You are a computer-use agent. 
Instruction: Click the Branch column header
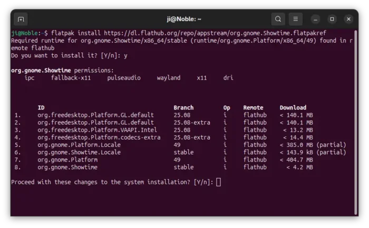click(183, 107)
